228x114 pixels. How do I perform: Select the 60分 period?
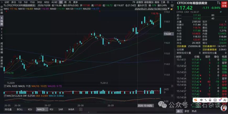point(47,2)
